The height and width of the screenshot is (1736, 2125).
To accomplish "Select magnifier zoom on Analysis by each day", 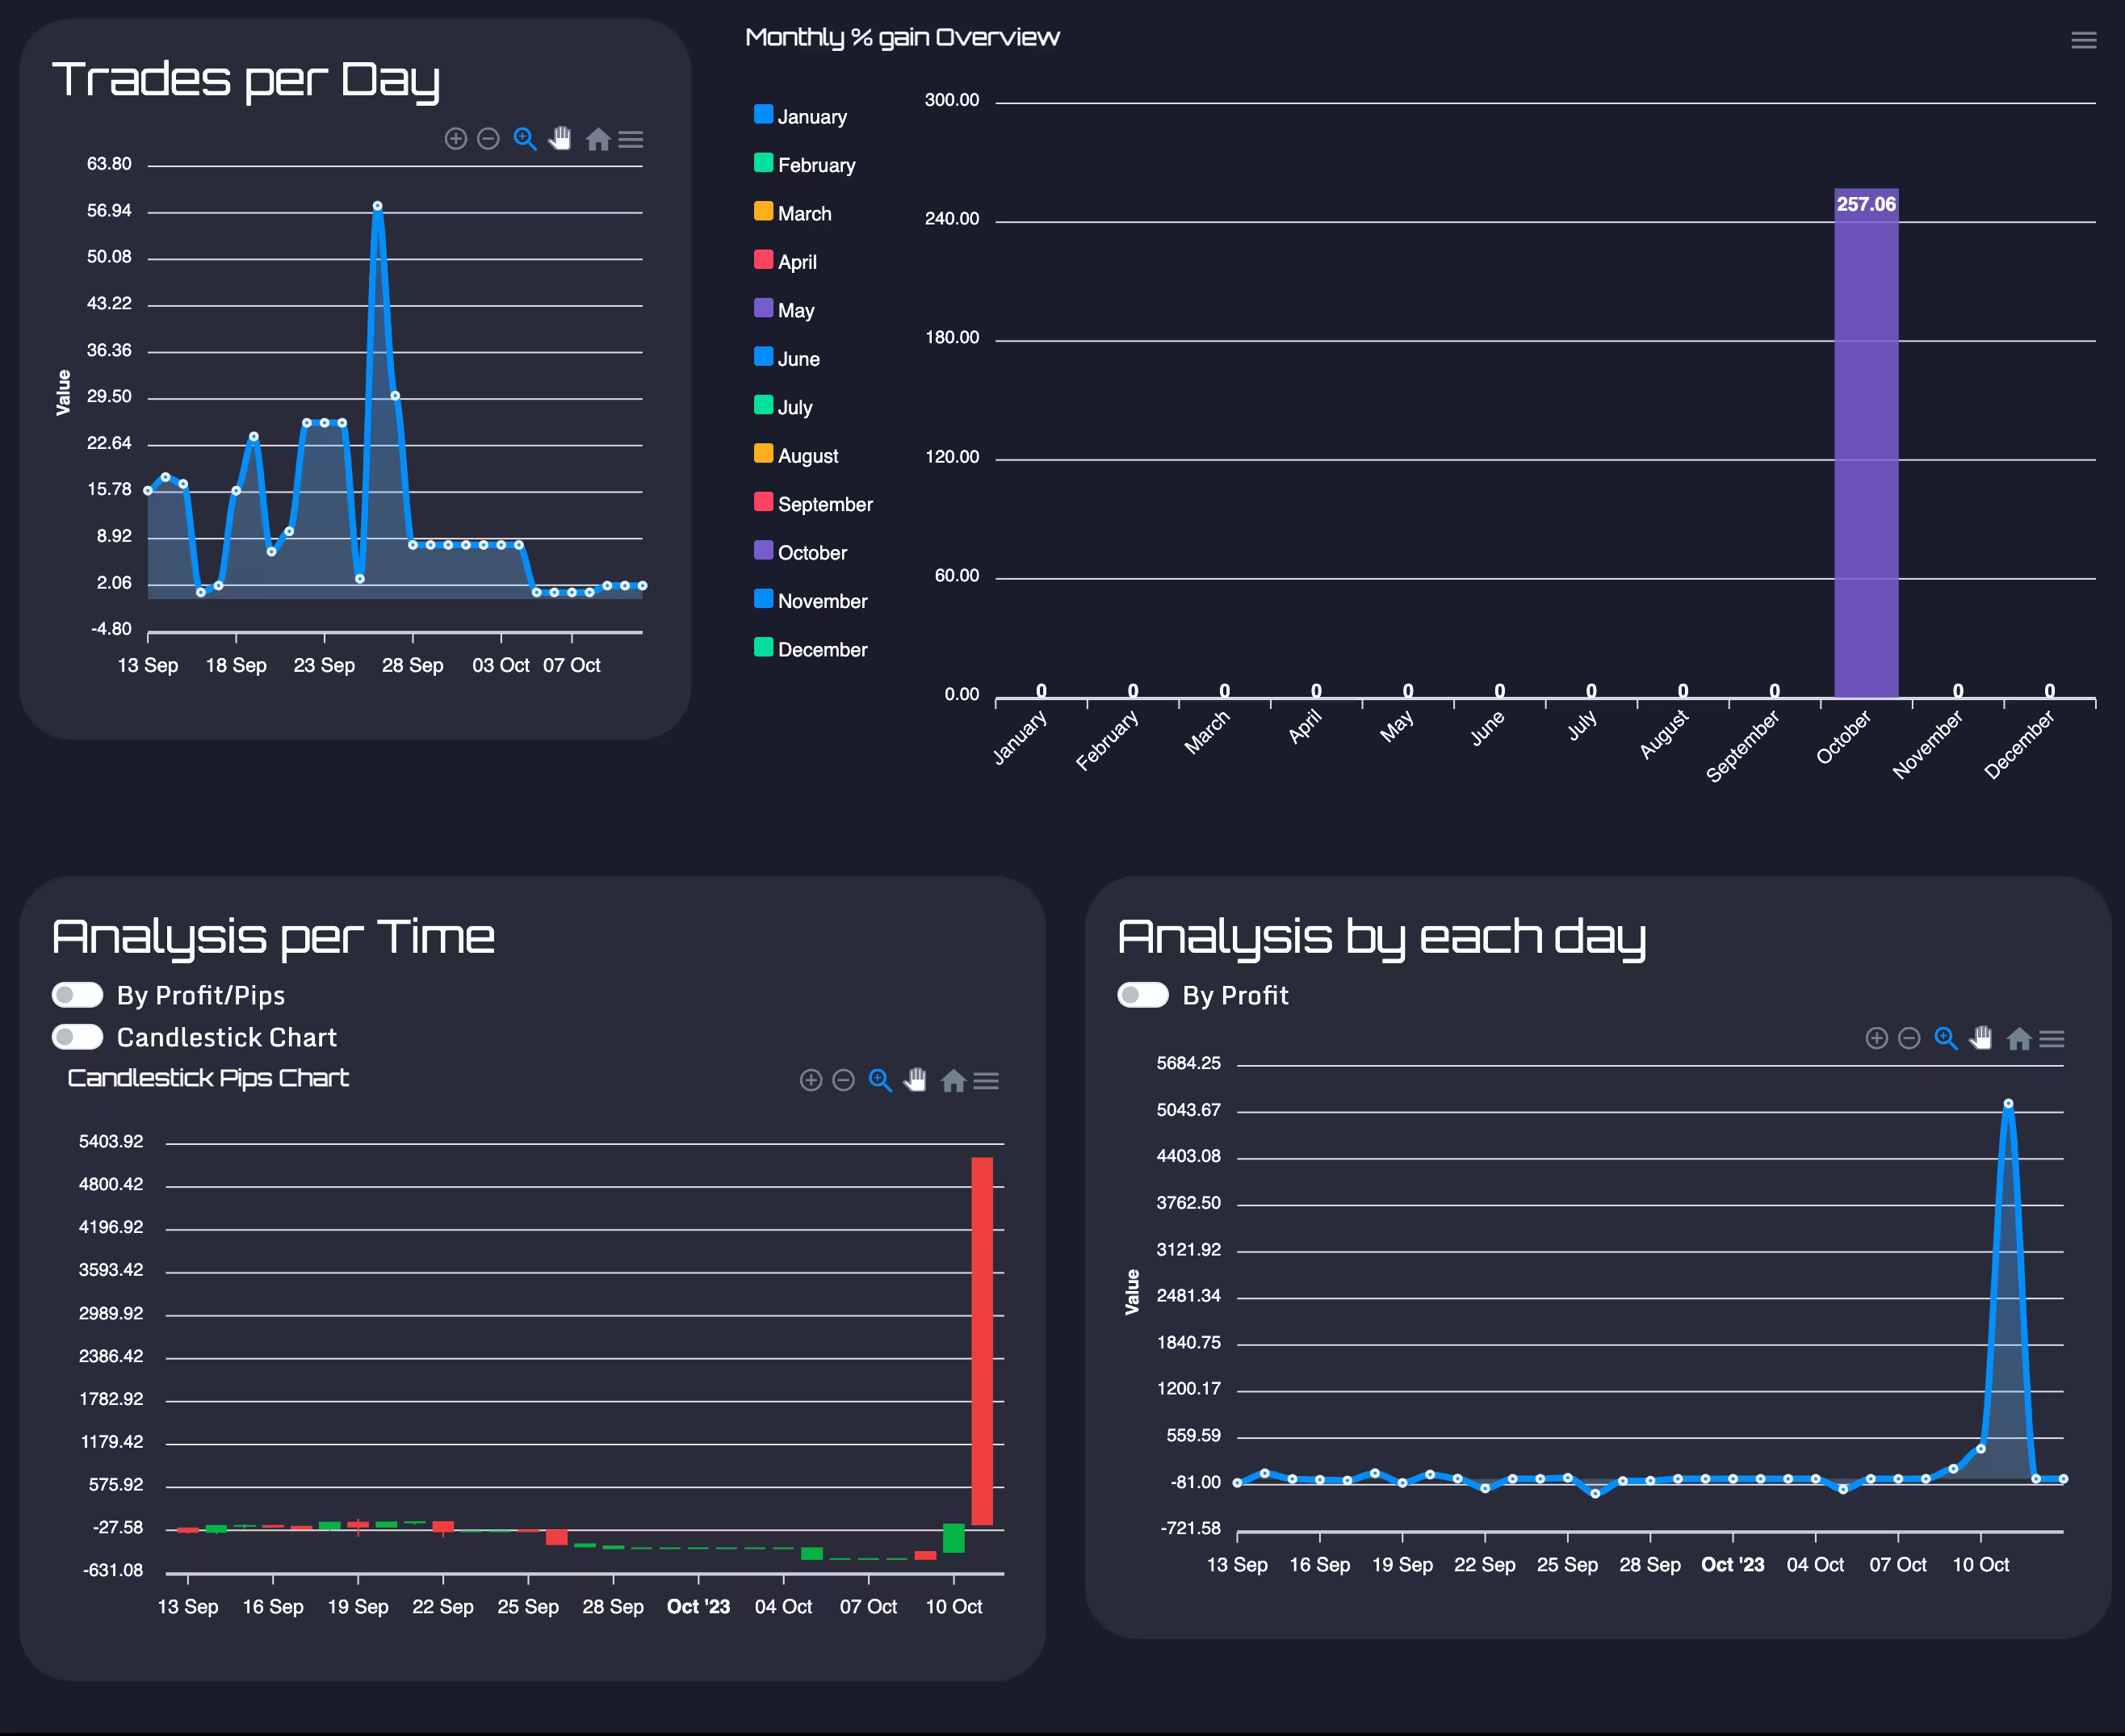I will pos(1946,1038).
